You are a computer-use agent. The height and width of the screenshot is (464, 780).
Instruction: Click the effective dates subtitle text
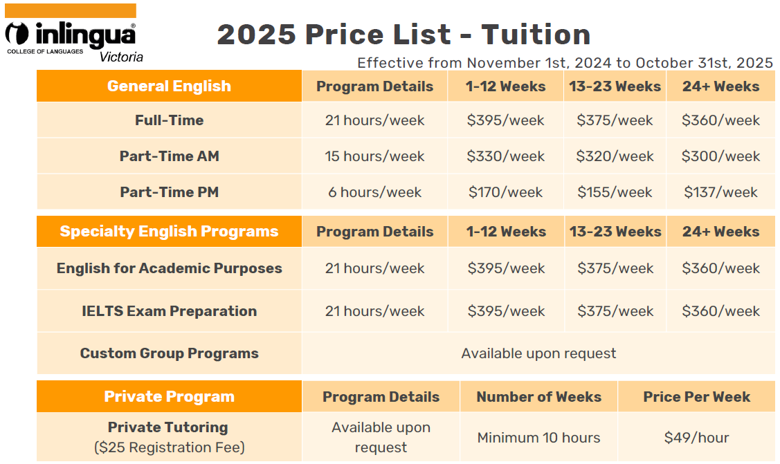click(565, 63)
